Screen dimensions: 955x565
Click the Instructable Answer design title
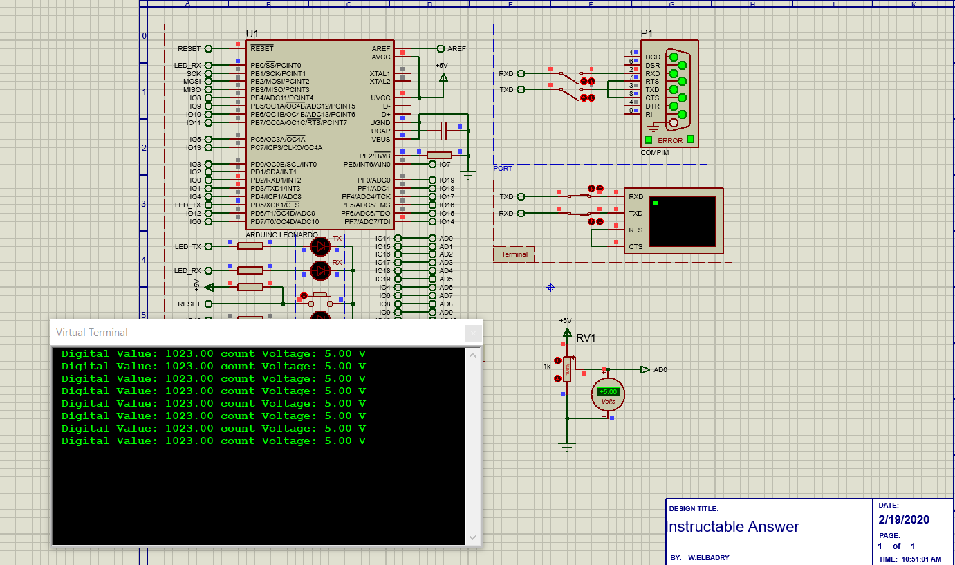coord(732,526)
